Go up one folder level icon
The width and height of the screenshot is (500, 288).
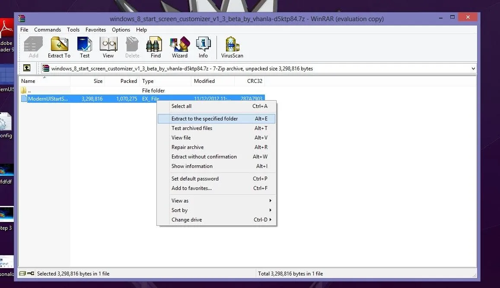pos(27,68)
